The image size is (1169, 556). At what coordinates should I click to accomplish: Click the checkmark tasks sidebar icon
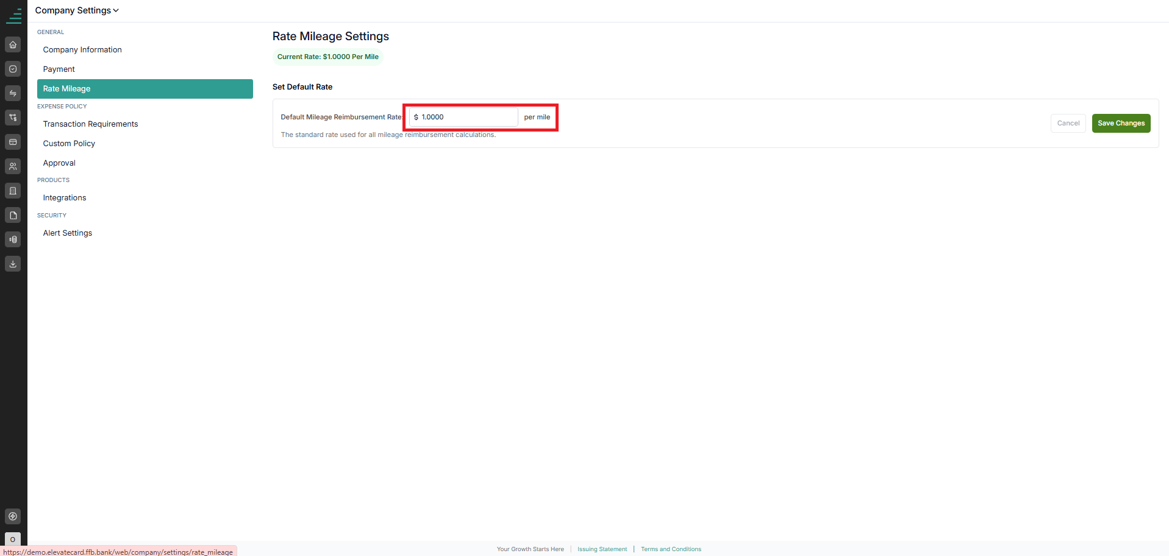[x=13, y=69]
